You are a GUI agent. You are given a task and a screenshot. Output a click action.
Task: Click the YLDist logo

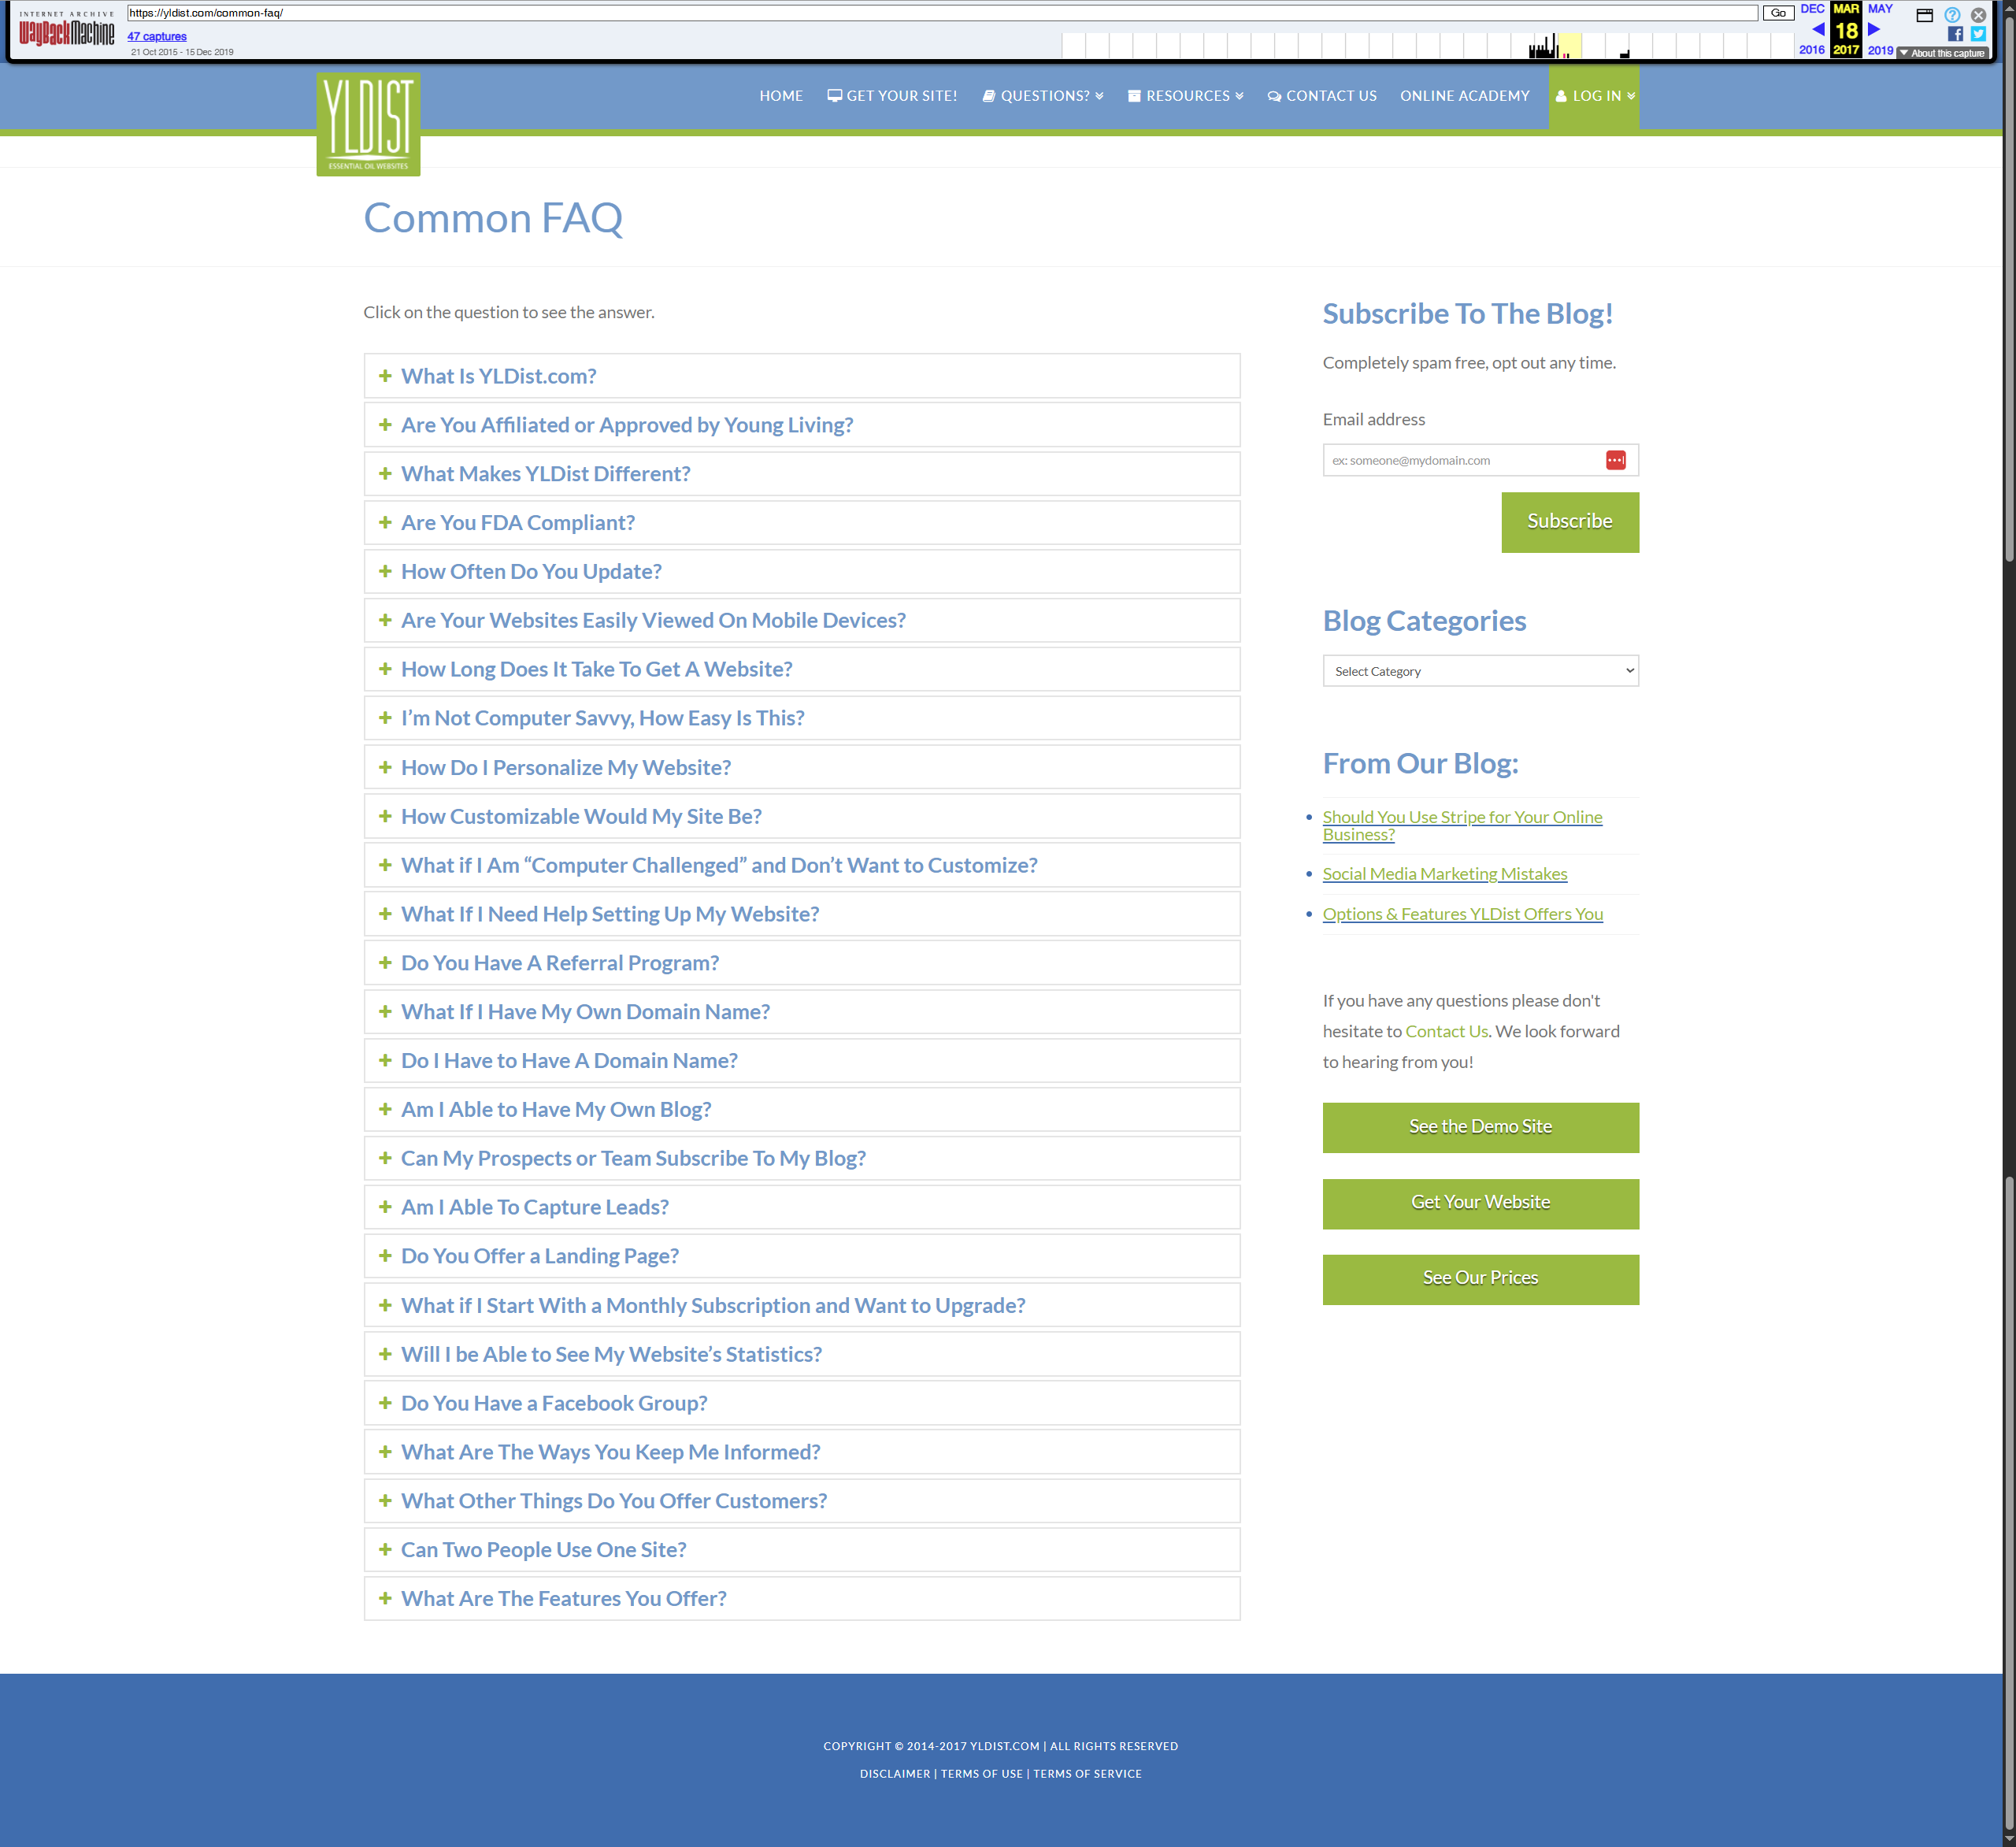pos(368,124)
